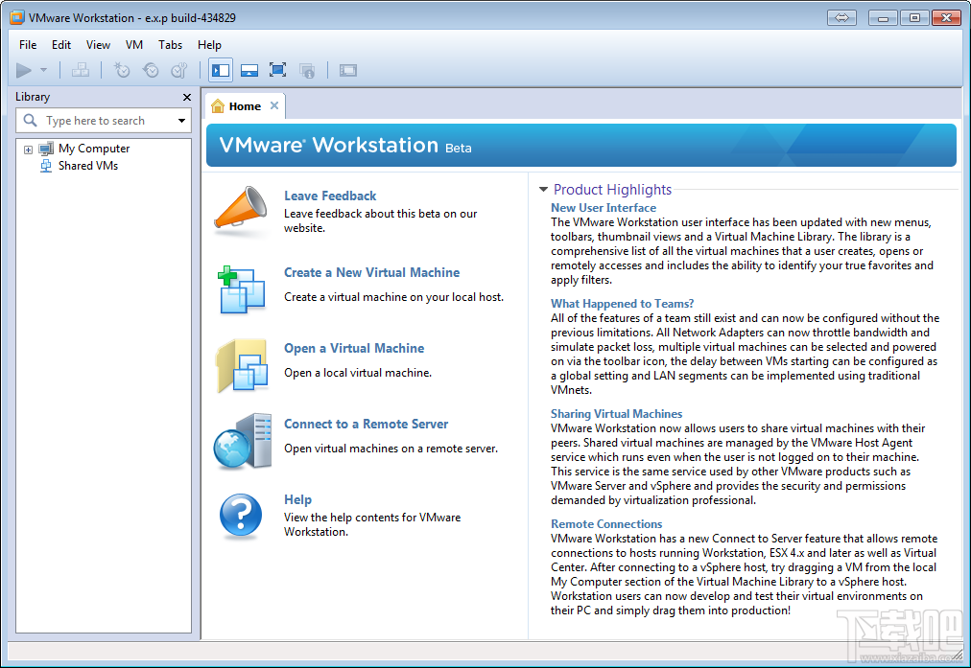Show the thumbnail bar
The image size is (971, 668).
pyautogui.click(x=249, y=70)
